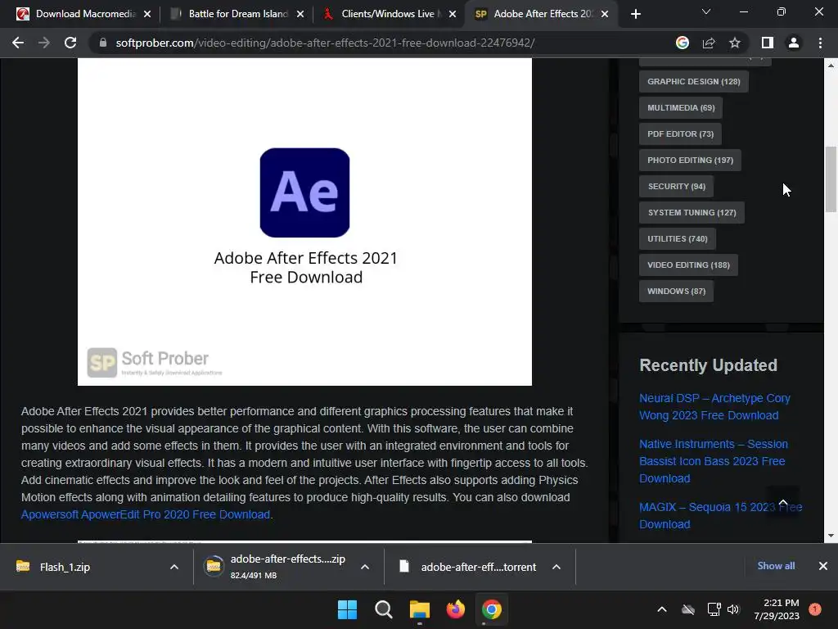
Task: Open Native Instruments Session Bassist link
Action: pyautogui.click(x=714, y=461)
